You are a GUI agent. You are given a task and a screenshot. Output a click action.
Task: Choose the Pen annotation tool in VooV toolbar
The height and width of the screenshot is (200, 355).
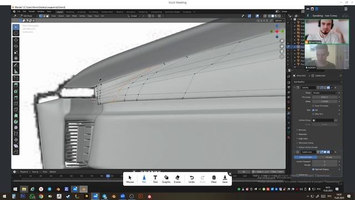pyautogui.click(x=144, y=179)
